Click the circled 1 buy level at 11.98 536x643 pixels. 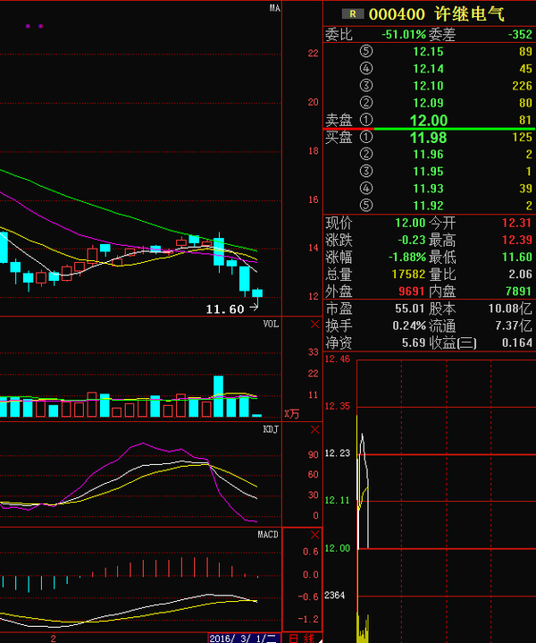365,138
